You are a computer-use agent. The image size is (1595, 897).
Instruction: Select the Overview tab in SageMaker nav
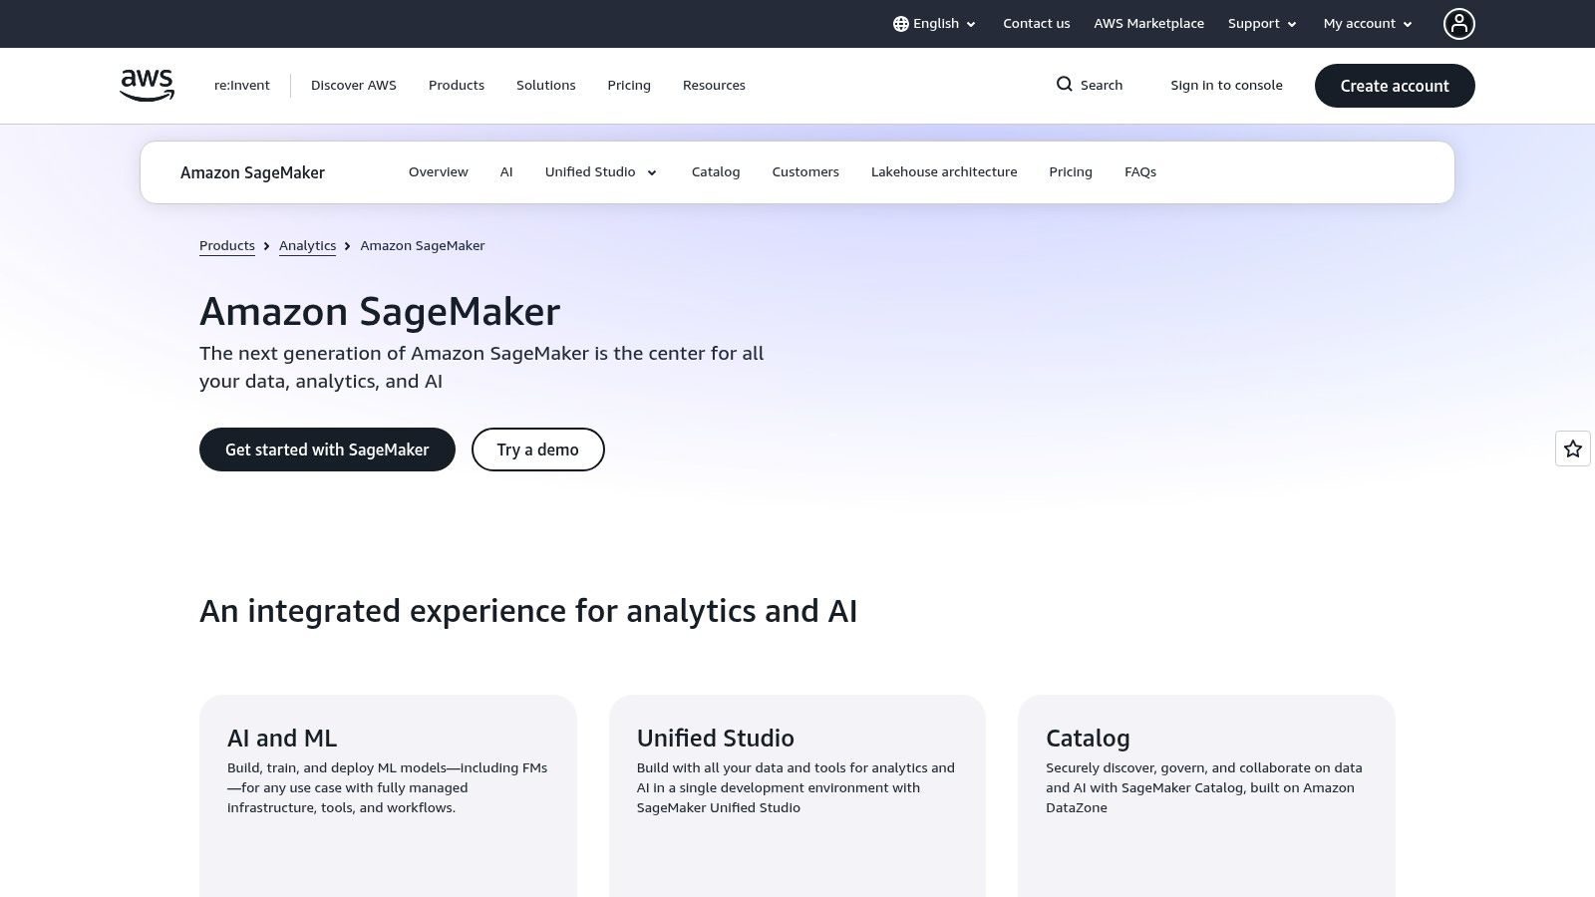click(439, 172)
